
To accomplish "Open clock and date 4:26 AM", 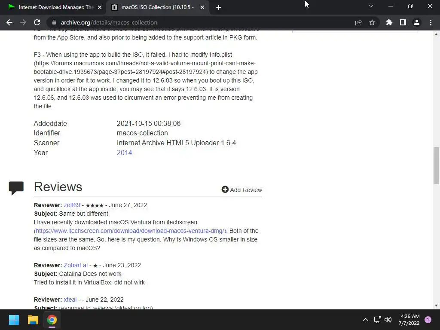I will coord(409,320).
